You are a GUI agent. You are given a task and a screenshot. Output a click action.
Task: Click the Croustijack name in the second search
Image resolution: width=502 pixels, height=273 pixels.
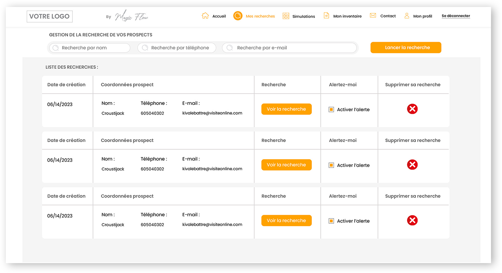(113, 169)
